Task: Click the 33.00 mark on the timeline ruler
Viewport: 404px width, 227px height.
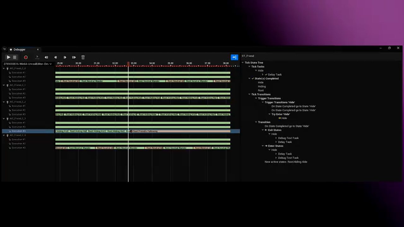Action: pyautogui.click(x=133, y=63)
